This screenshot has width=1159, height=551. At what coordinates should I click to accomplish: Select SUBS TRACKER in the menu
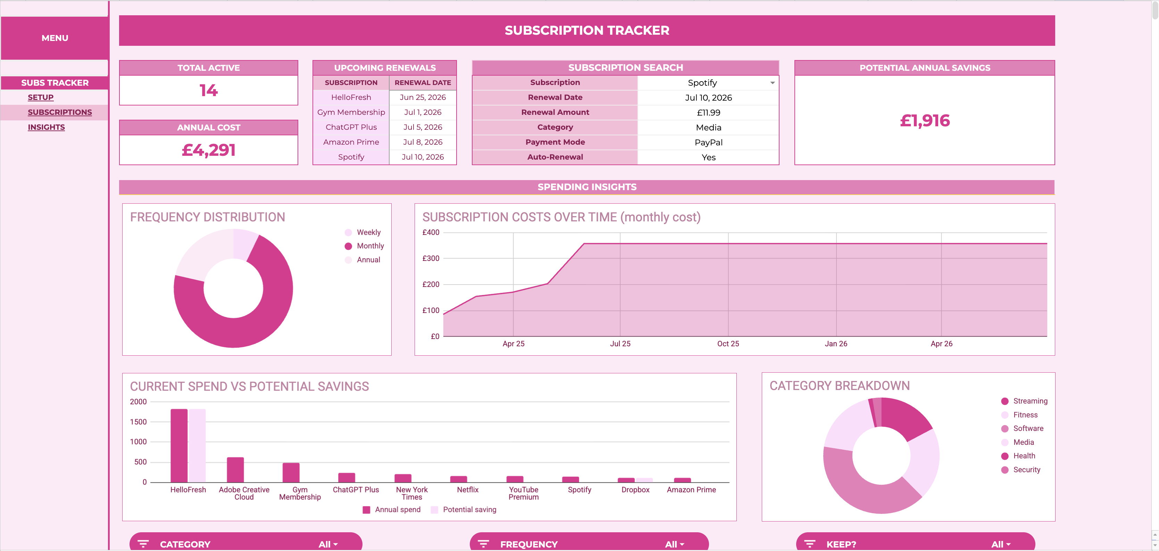click(55, 83)
